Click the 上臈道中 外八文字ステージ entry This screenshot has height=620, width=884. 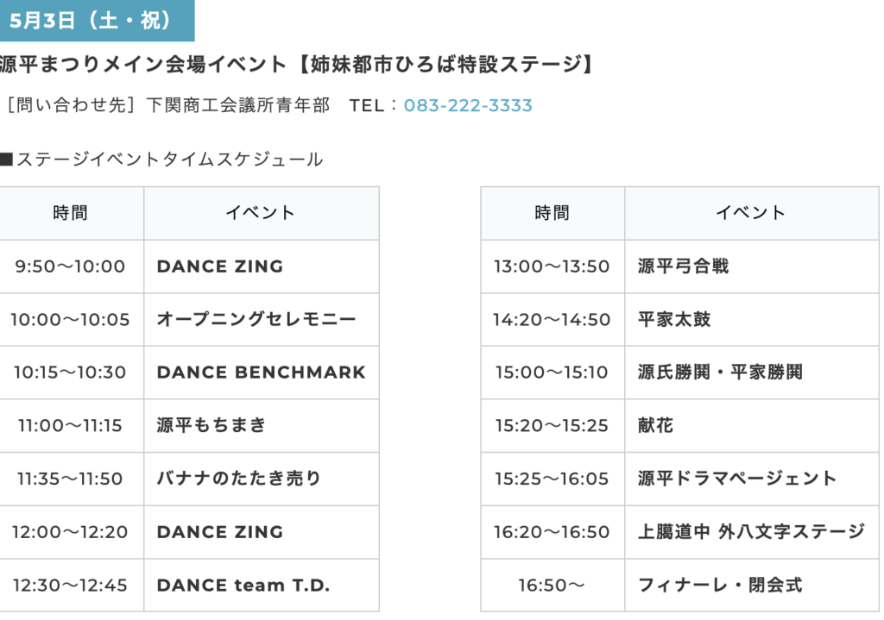coord(752,532)
